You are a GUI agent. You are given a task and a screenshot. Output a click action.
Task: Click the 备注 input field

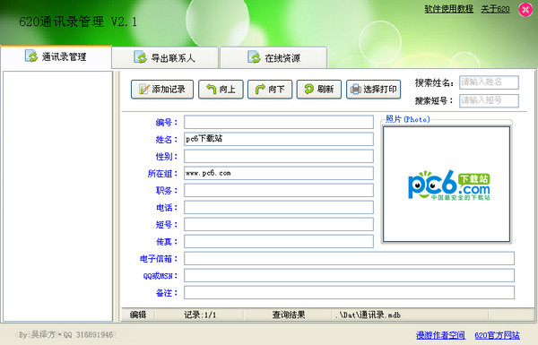coord(349,292)
